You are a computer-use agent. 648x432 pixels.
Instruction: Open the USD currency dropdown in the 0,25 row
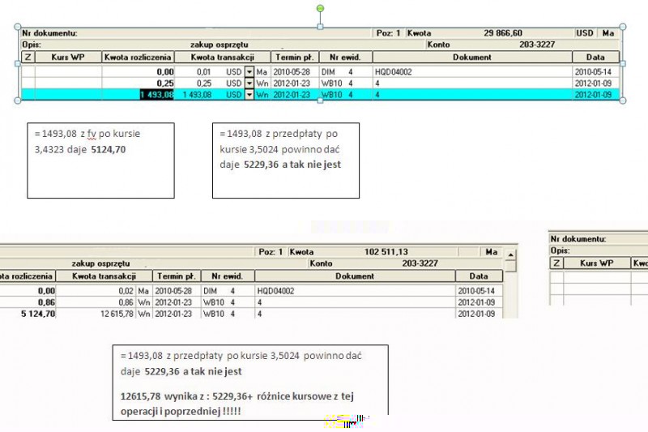click(249, 83)
